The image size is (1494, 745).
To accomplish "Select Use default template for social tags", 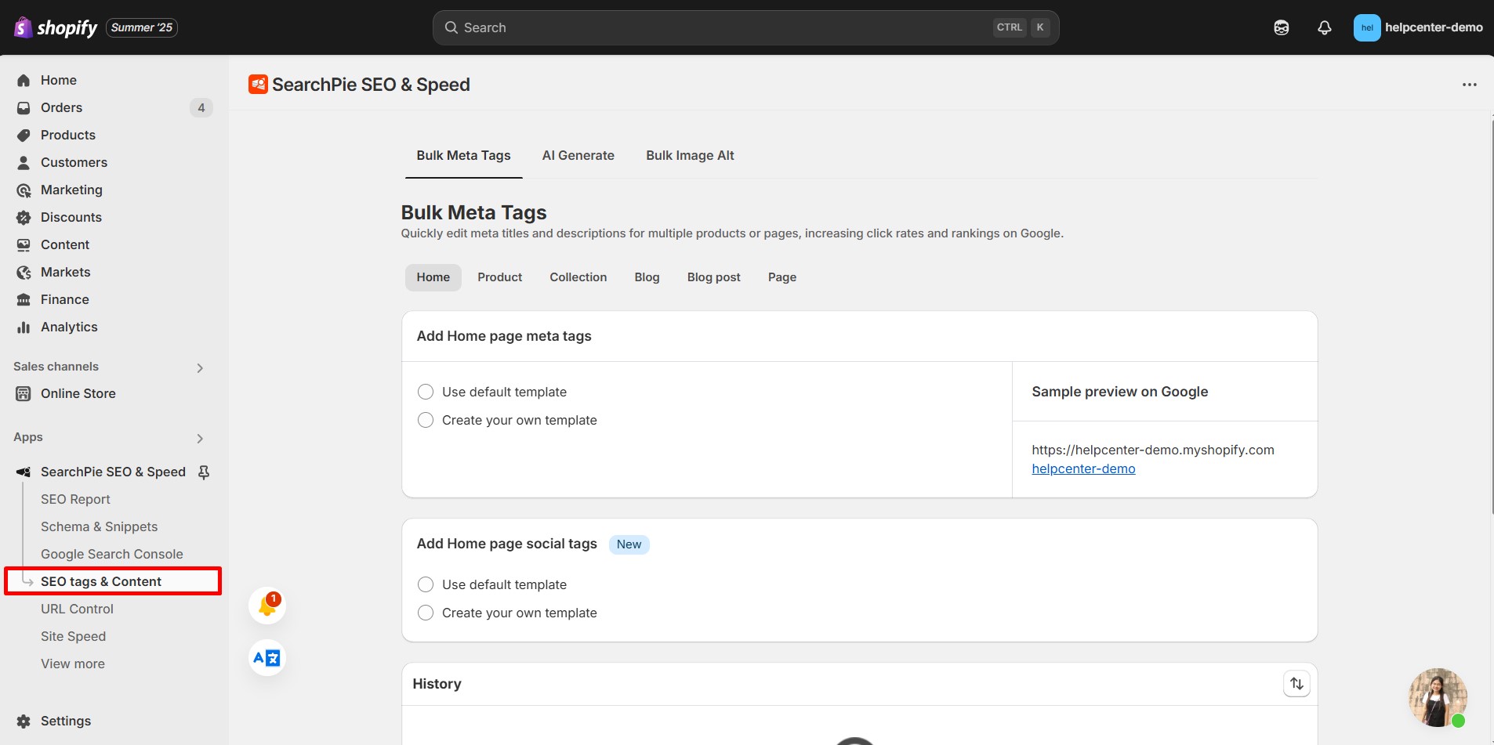I will pos(426,584).
